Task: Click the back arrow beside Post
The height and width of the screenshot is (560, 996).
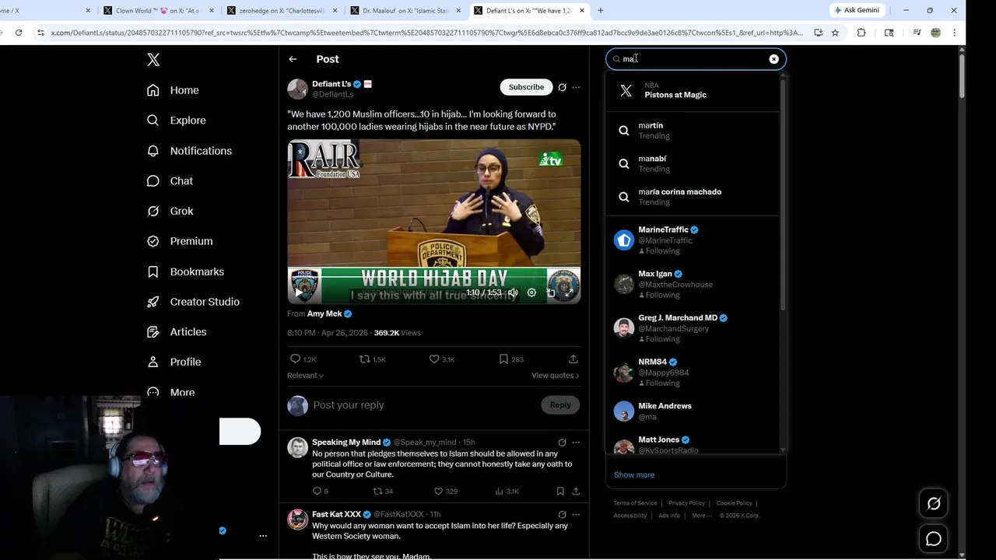Action: coord(293,59)
